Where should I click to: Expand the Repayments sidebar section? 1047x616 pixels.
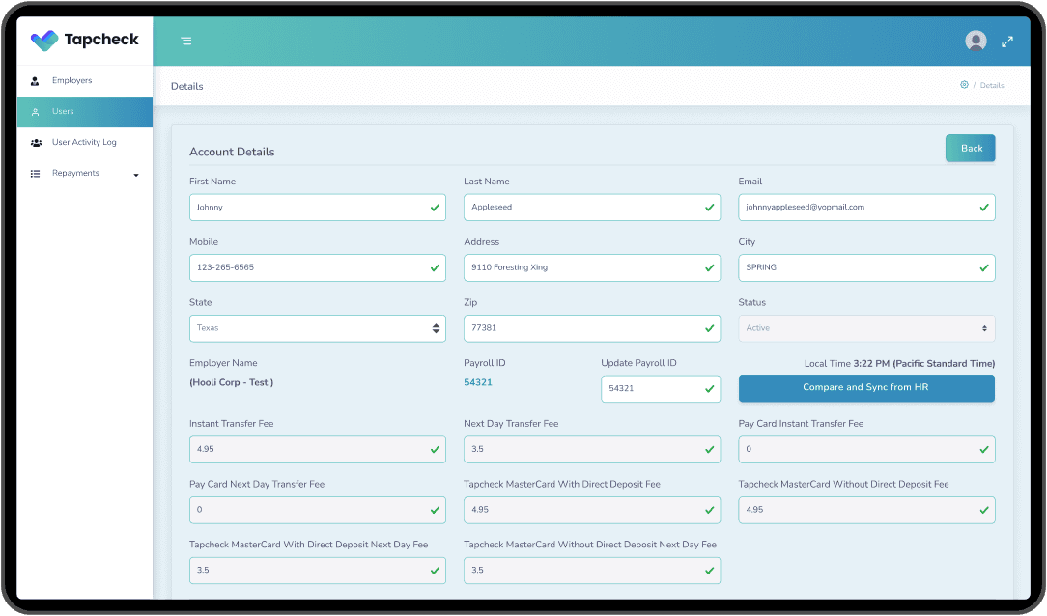(x=136, y=173)
